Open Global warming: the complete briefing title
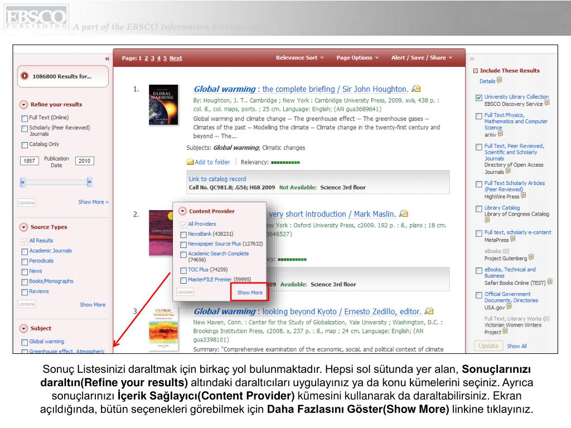 (301, 89)
